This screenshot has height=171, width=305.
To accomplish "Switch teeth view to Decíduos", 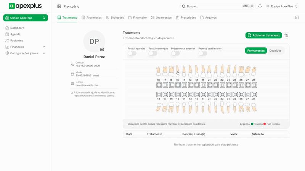I will coord(275,51).
